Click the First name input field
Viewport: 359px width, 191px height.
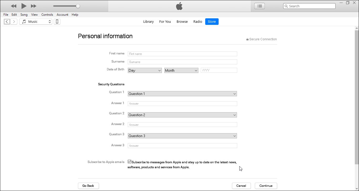coord(182,54)
